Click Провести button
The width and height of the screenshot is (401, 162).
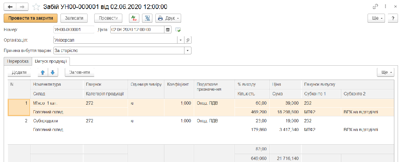(108, 18)
